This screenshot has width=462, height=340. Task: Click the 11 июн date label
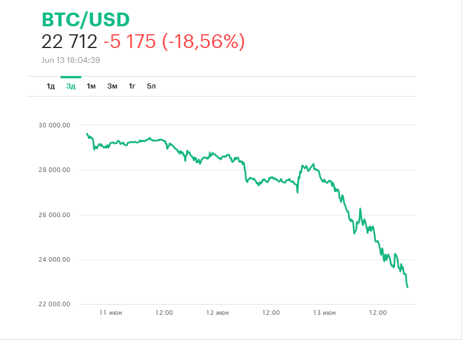click(x=110, y=313)
